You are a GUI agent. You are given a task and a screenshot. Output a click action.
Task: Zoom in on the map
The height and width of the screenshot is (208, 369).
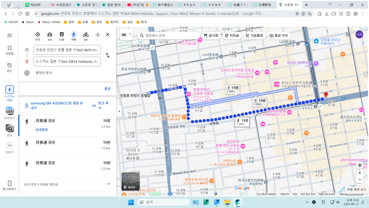(360, 173)
